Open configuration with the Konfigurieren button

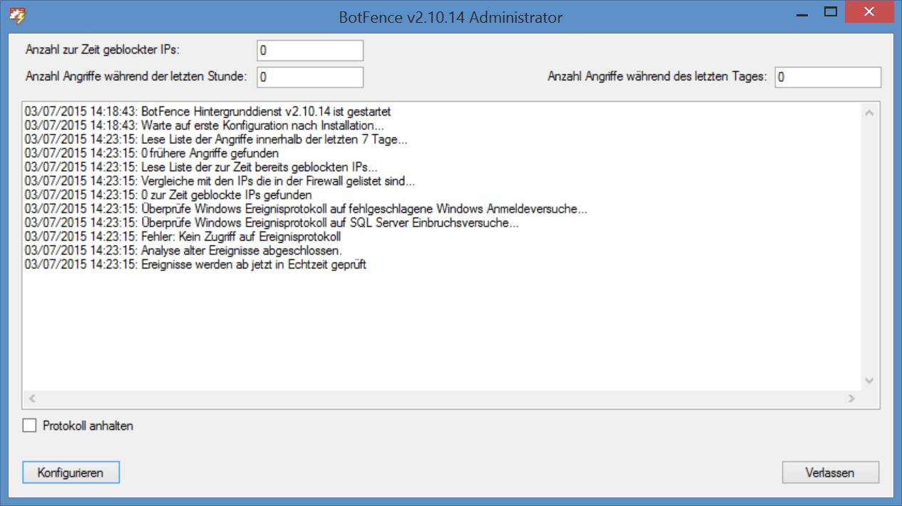(x=71, y=473)
